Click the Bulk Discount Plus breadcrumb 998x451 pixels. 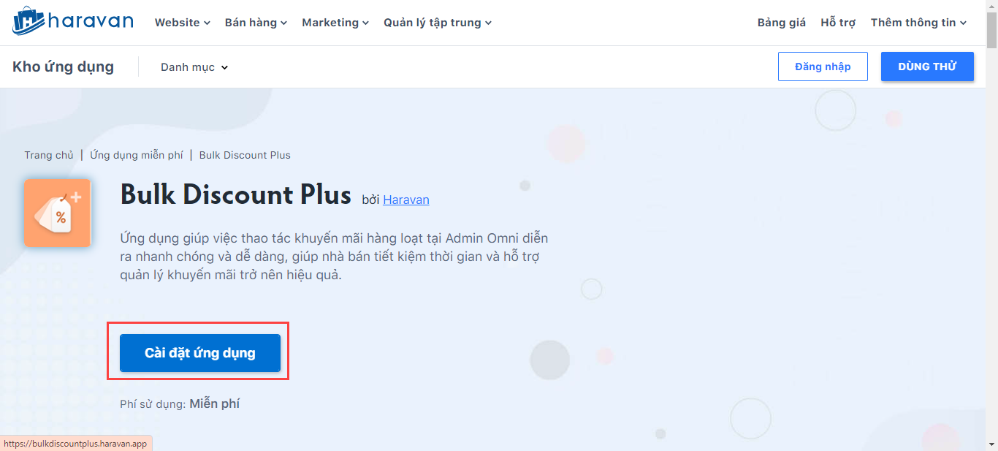(245, 155)
